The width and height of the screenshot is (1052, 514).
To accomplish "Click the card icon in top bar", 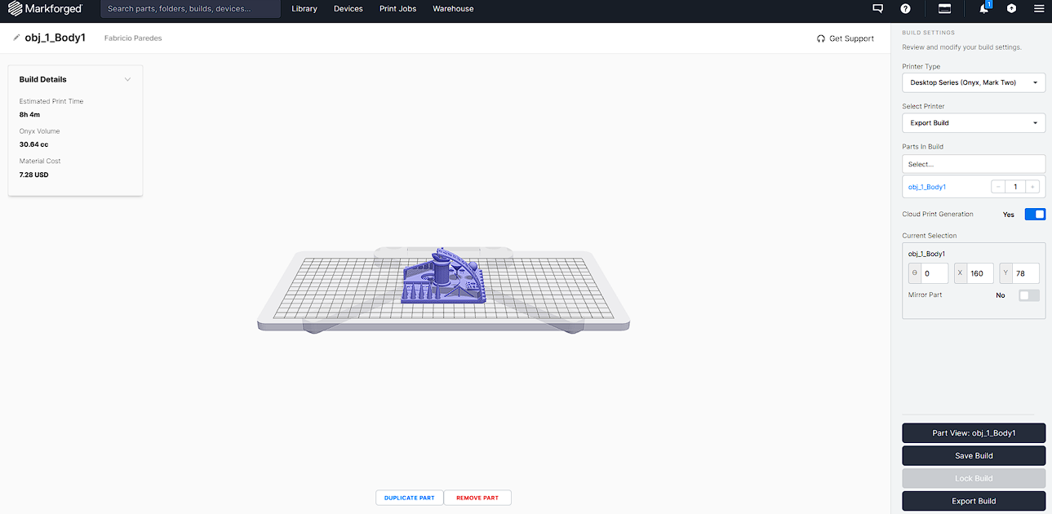I will [x=944, y=9].
